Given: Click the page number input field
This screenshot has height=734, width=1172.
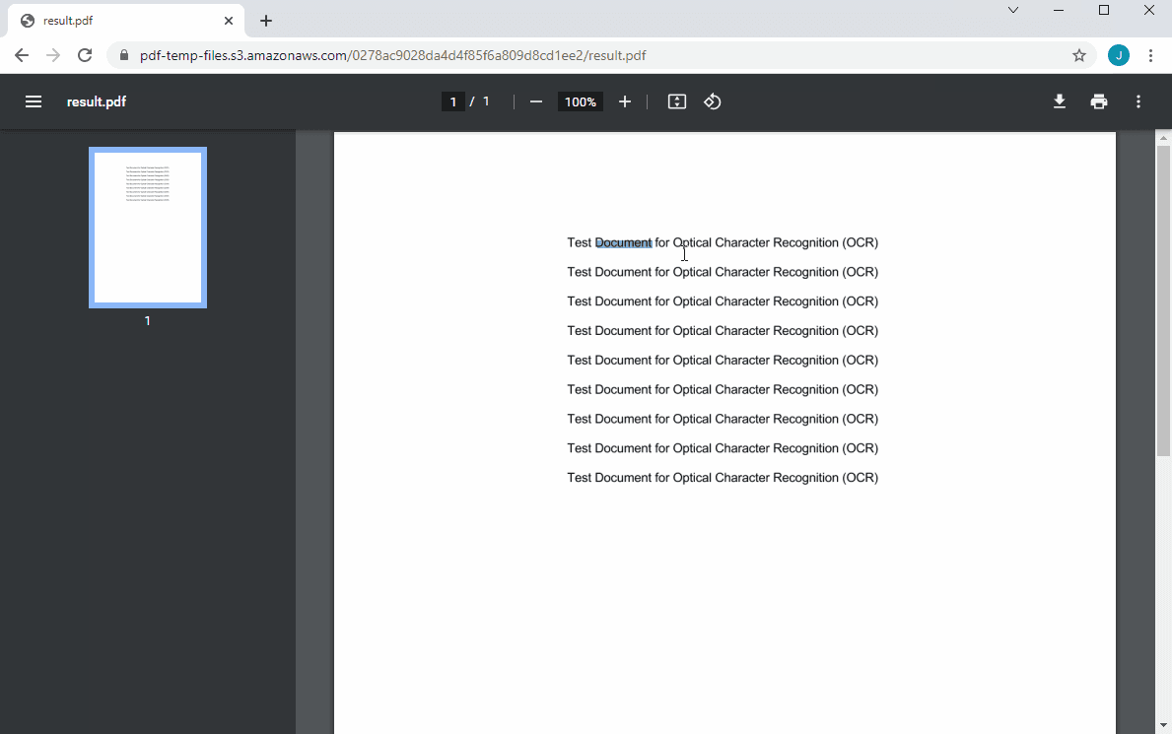Looking at the screenshot, I should coord(453,101).
